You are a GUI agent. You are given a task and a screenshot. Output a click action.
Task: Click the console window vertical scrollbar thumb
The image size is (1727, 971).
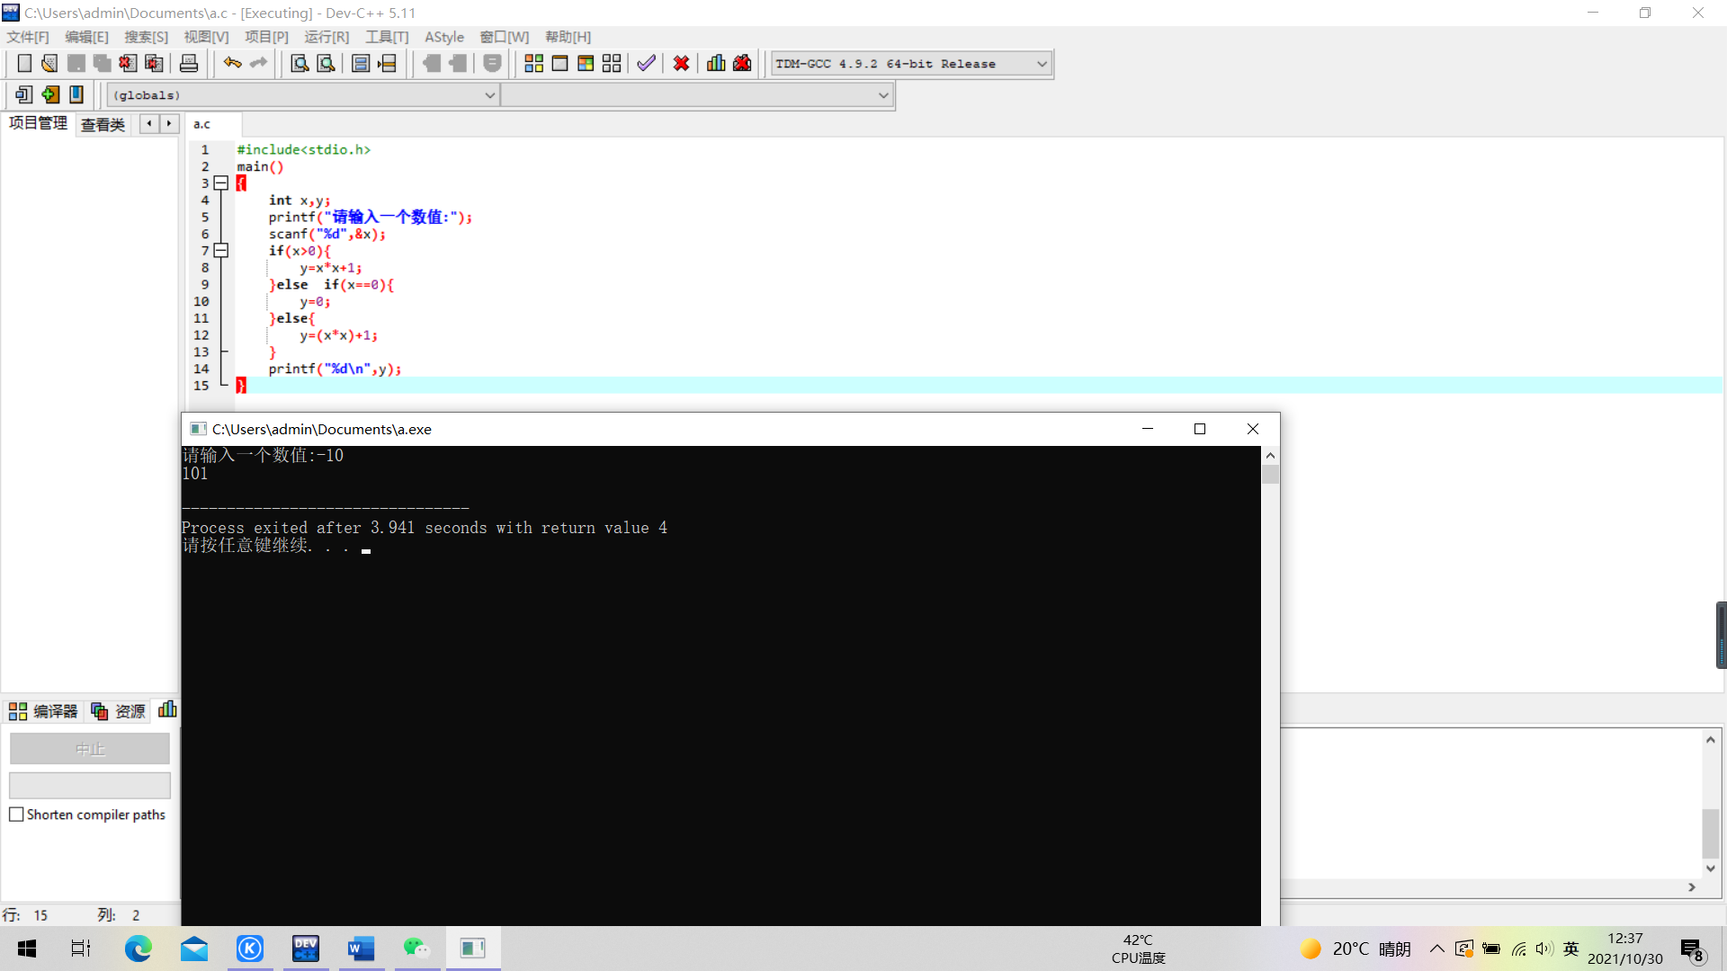click(1270, 475)
